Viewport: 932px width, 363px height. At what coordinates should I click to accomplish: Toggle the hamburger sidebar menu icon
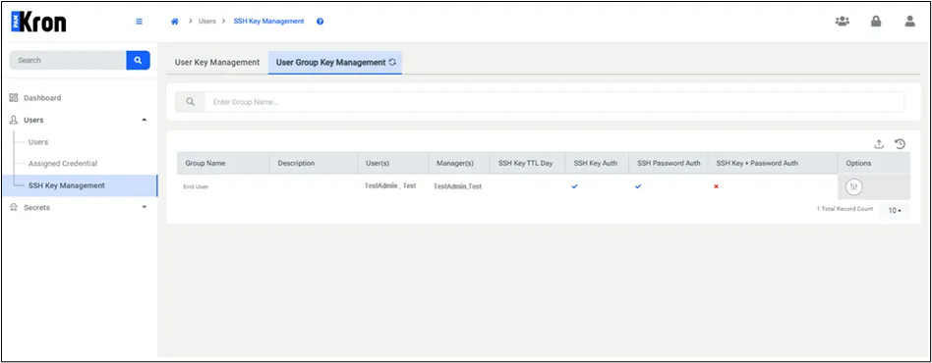coord(139,22)
